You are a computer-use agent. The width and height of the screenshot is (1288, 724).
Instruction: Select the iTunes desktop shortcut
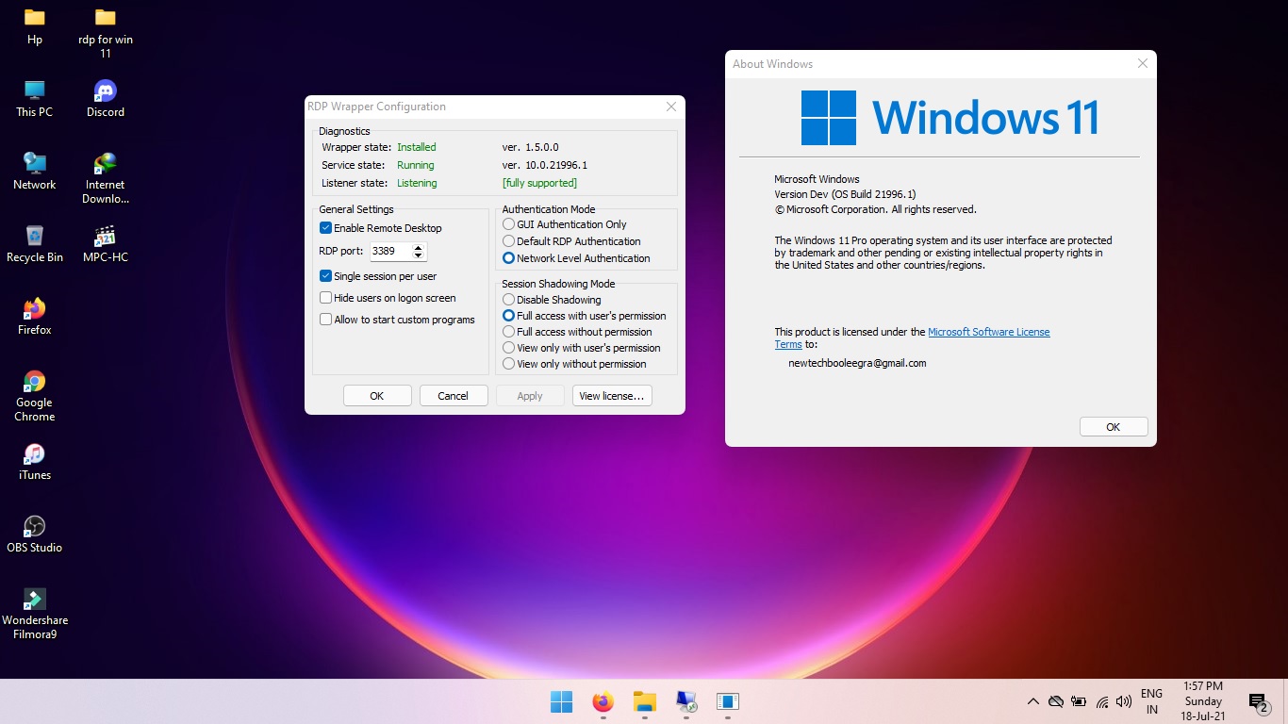click(35, 462)
